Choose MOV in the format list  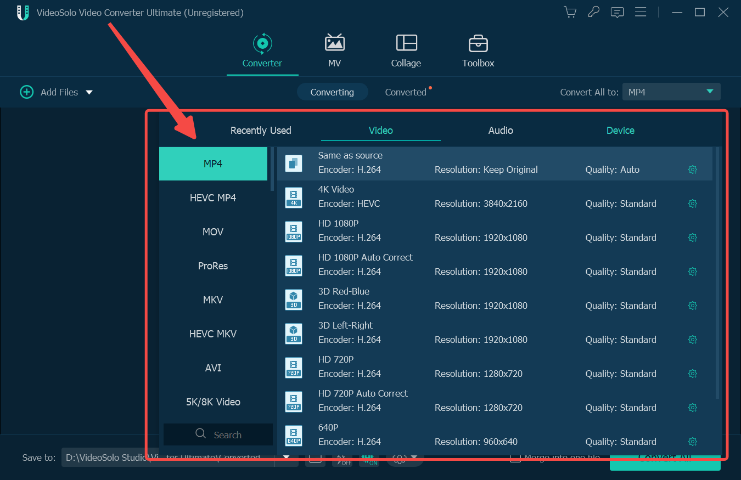click(x=213, y=231)
